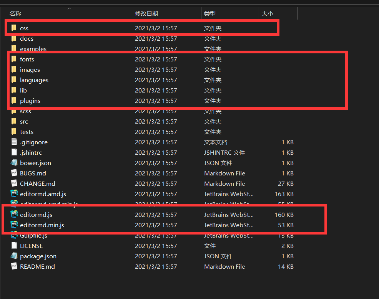Screen dimensions: 379x299
Task: Click the docs folder icon
Action: [14, 38]
